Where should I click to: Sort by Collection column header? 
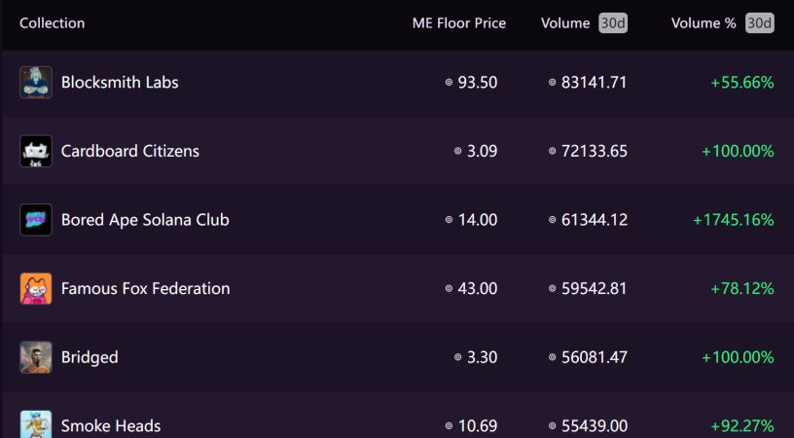pyautogui.click(x=53, y=23)
